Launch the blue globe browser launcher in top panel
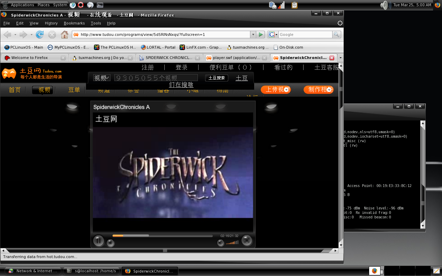Viewport: 442px width, 276px height. tap(73, 5)
